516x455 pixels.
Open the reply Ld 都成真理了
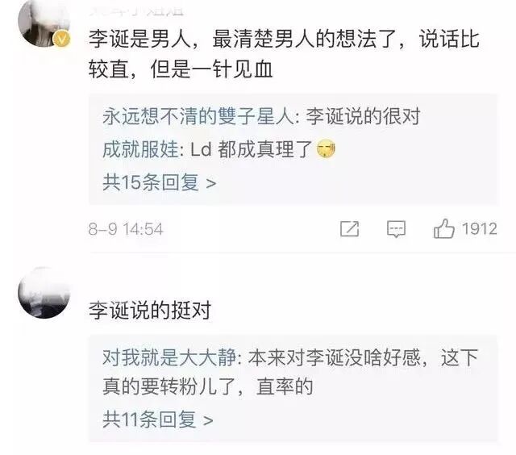252,149
